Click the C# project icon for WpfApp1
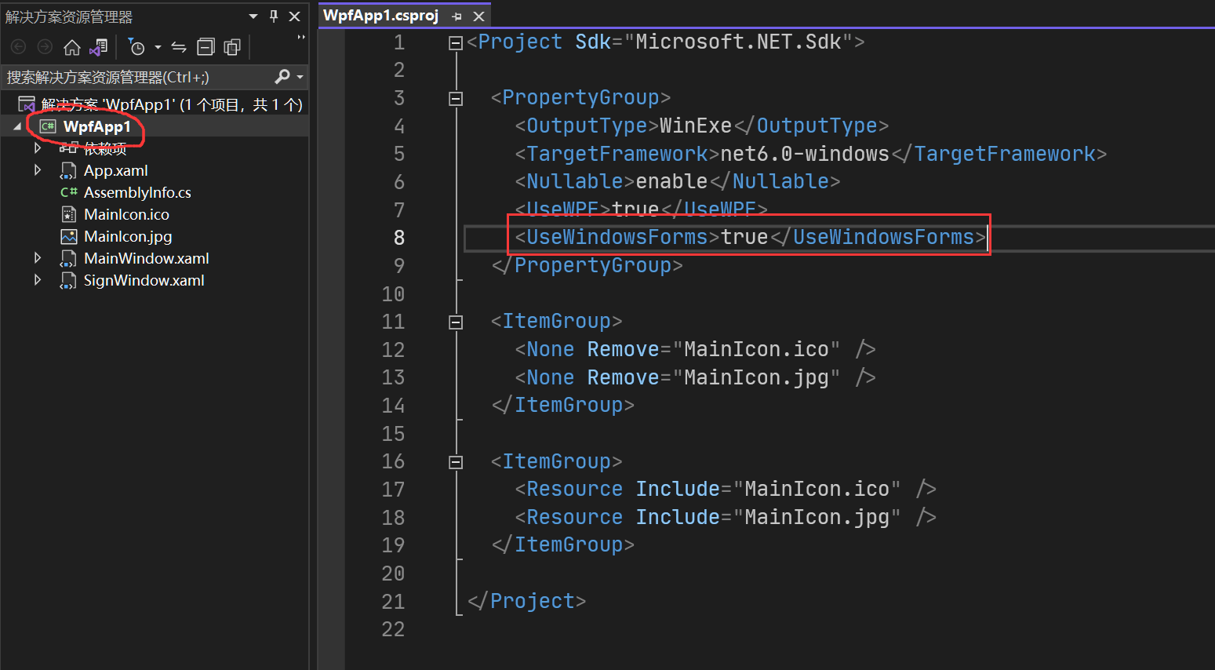The width and height of the screenshot is (1215, 670). coord(48,126)
